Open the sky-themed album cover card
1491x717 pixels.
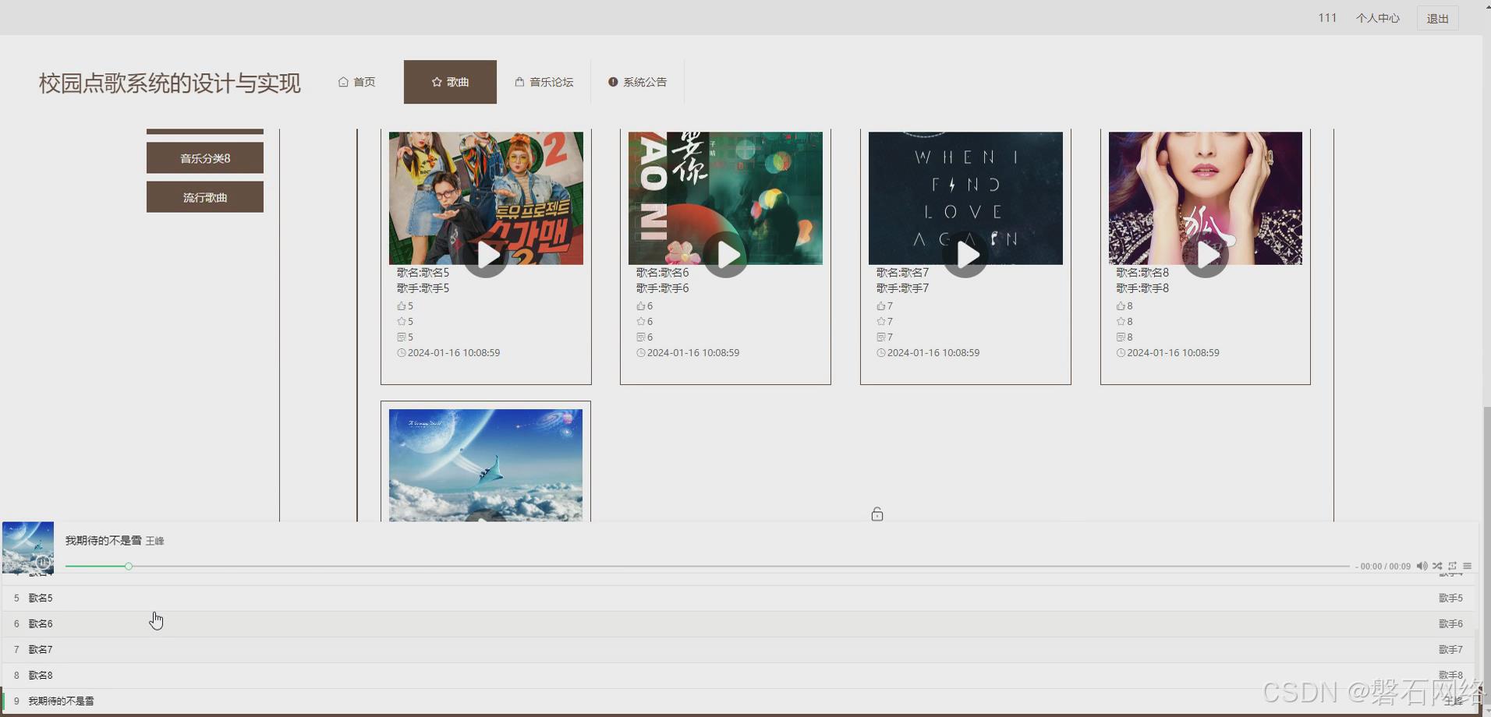tap(486, 465)
